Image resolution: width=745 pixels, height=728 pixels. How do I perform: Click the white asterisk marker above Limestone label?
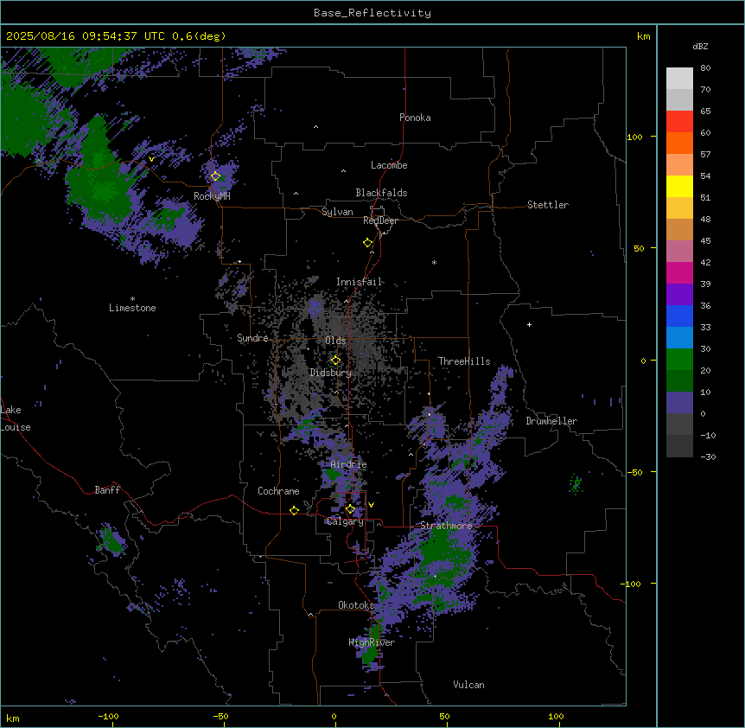(x=132, y=299)
